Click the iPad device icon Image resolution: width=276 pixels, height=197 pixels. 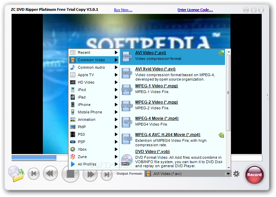coord(73,97)
